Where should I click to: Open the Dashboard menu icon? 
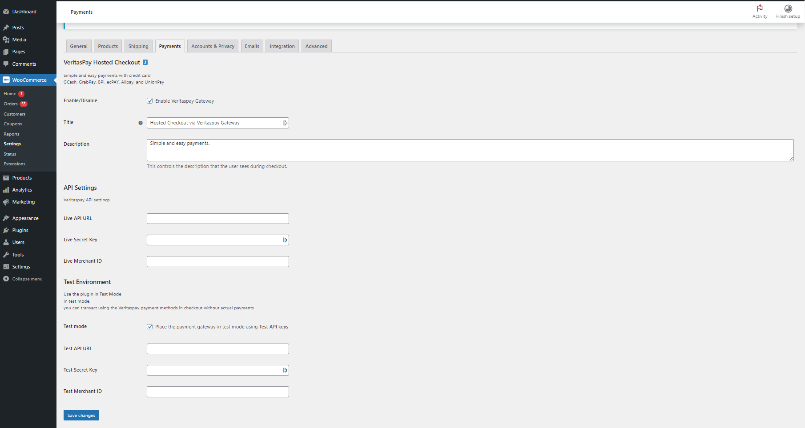point(6,12)
